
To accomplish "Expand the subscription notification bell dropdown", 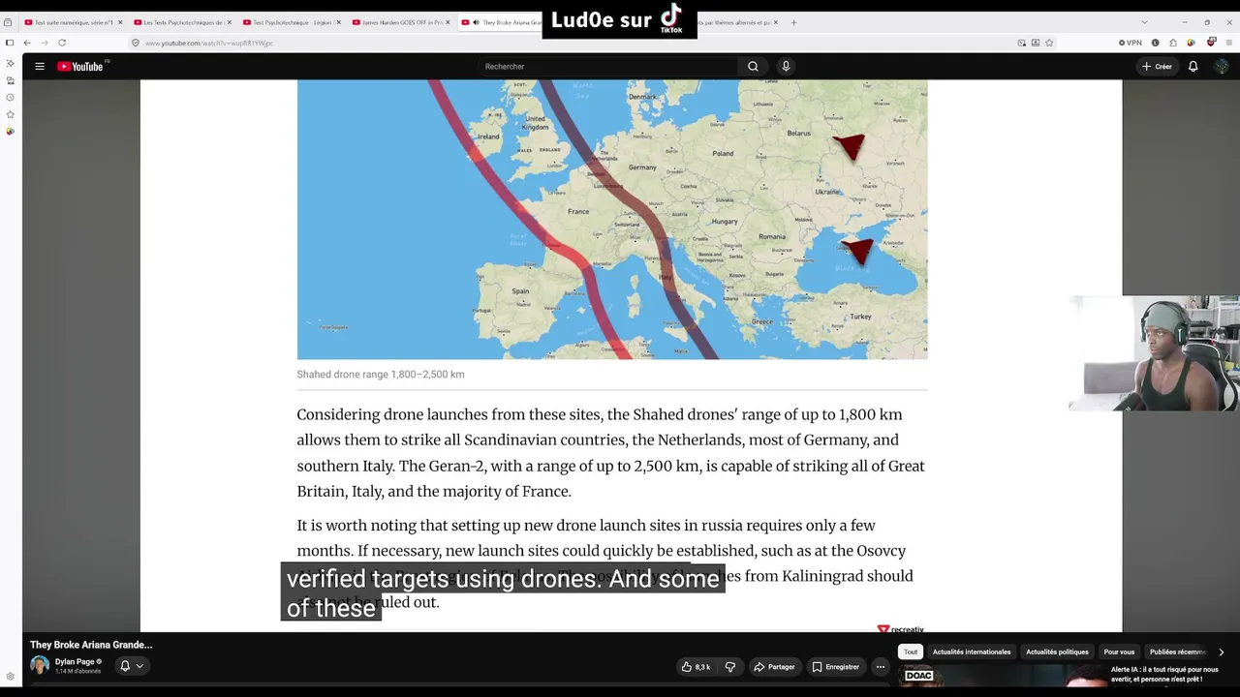I will coord(132,666).
